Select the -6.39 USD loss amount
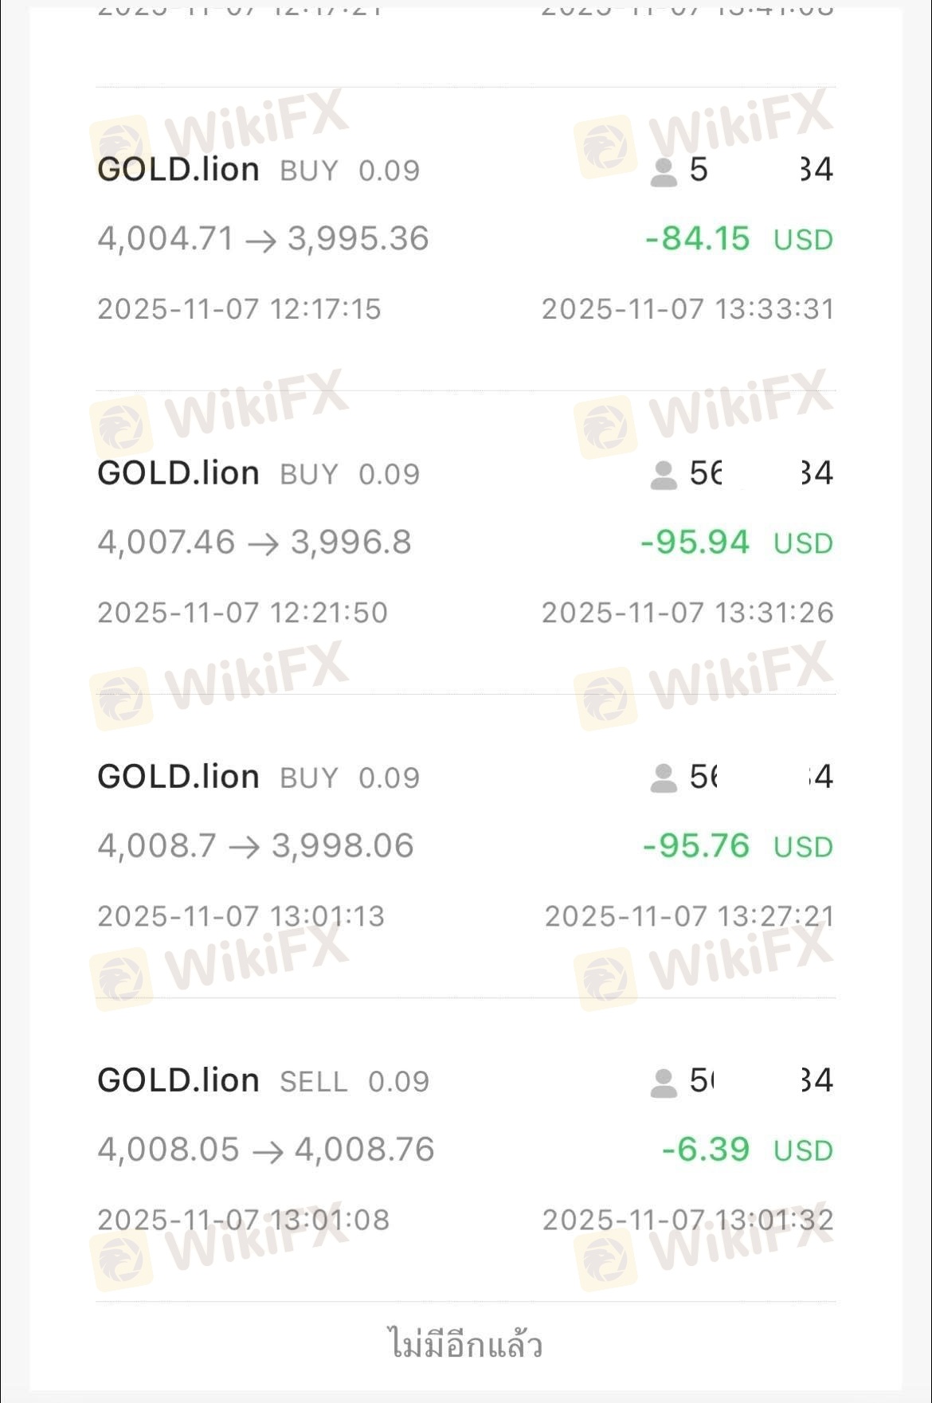 pos(705,1150)
